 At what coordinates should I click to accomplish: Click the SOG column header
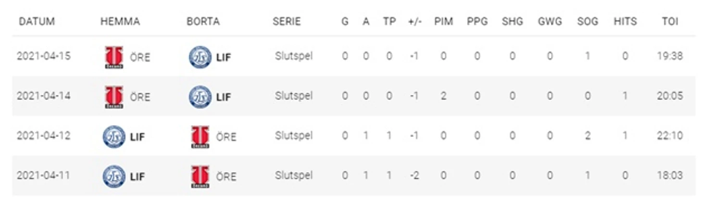pyautogui.click(x=588, y=22)
